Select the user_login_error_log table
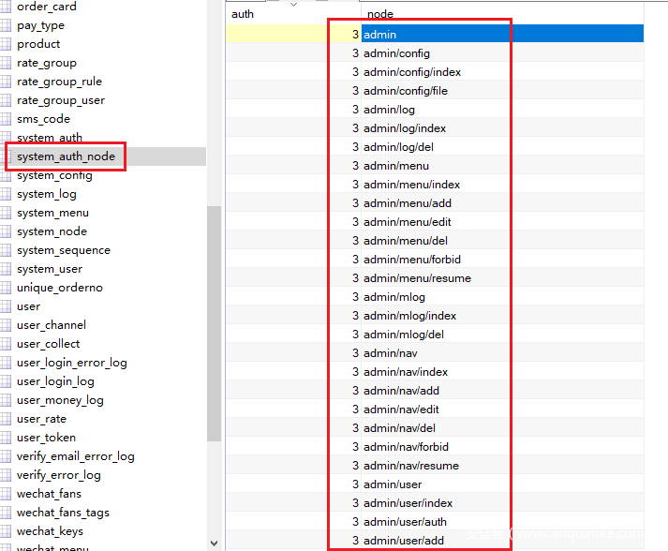The width and height of the screenshot is (668, 551). pos(71,363)
